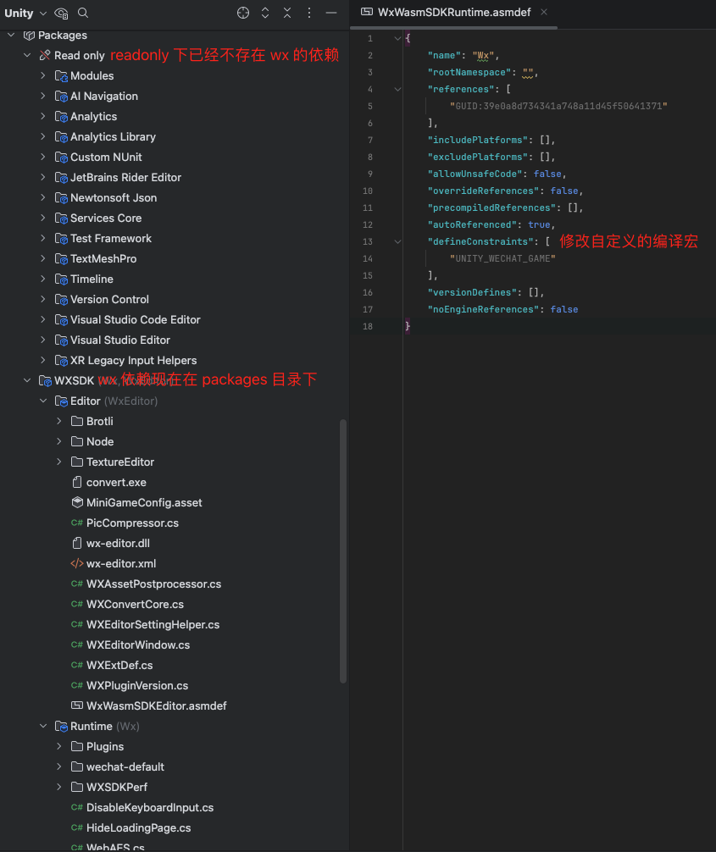Collapse the Read only packages node
716x852 pixels.
[27, 55]
